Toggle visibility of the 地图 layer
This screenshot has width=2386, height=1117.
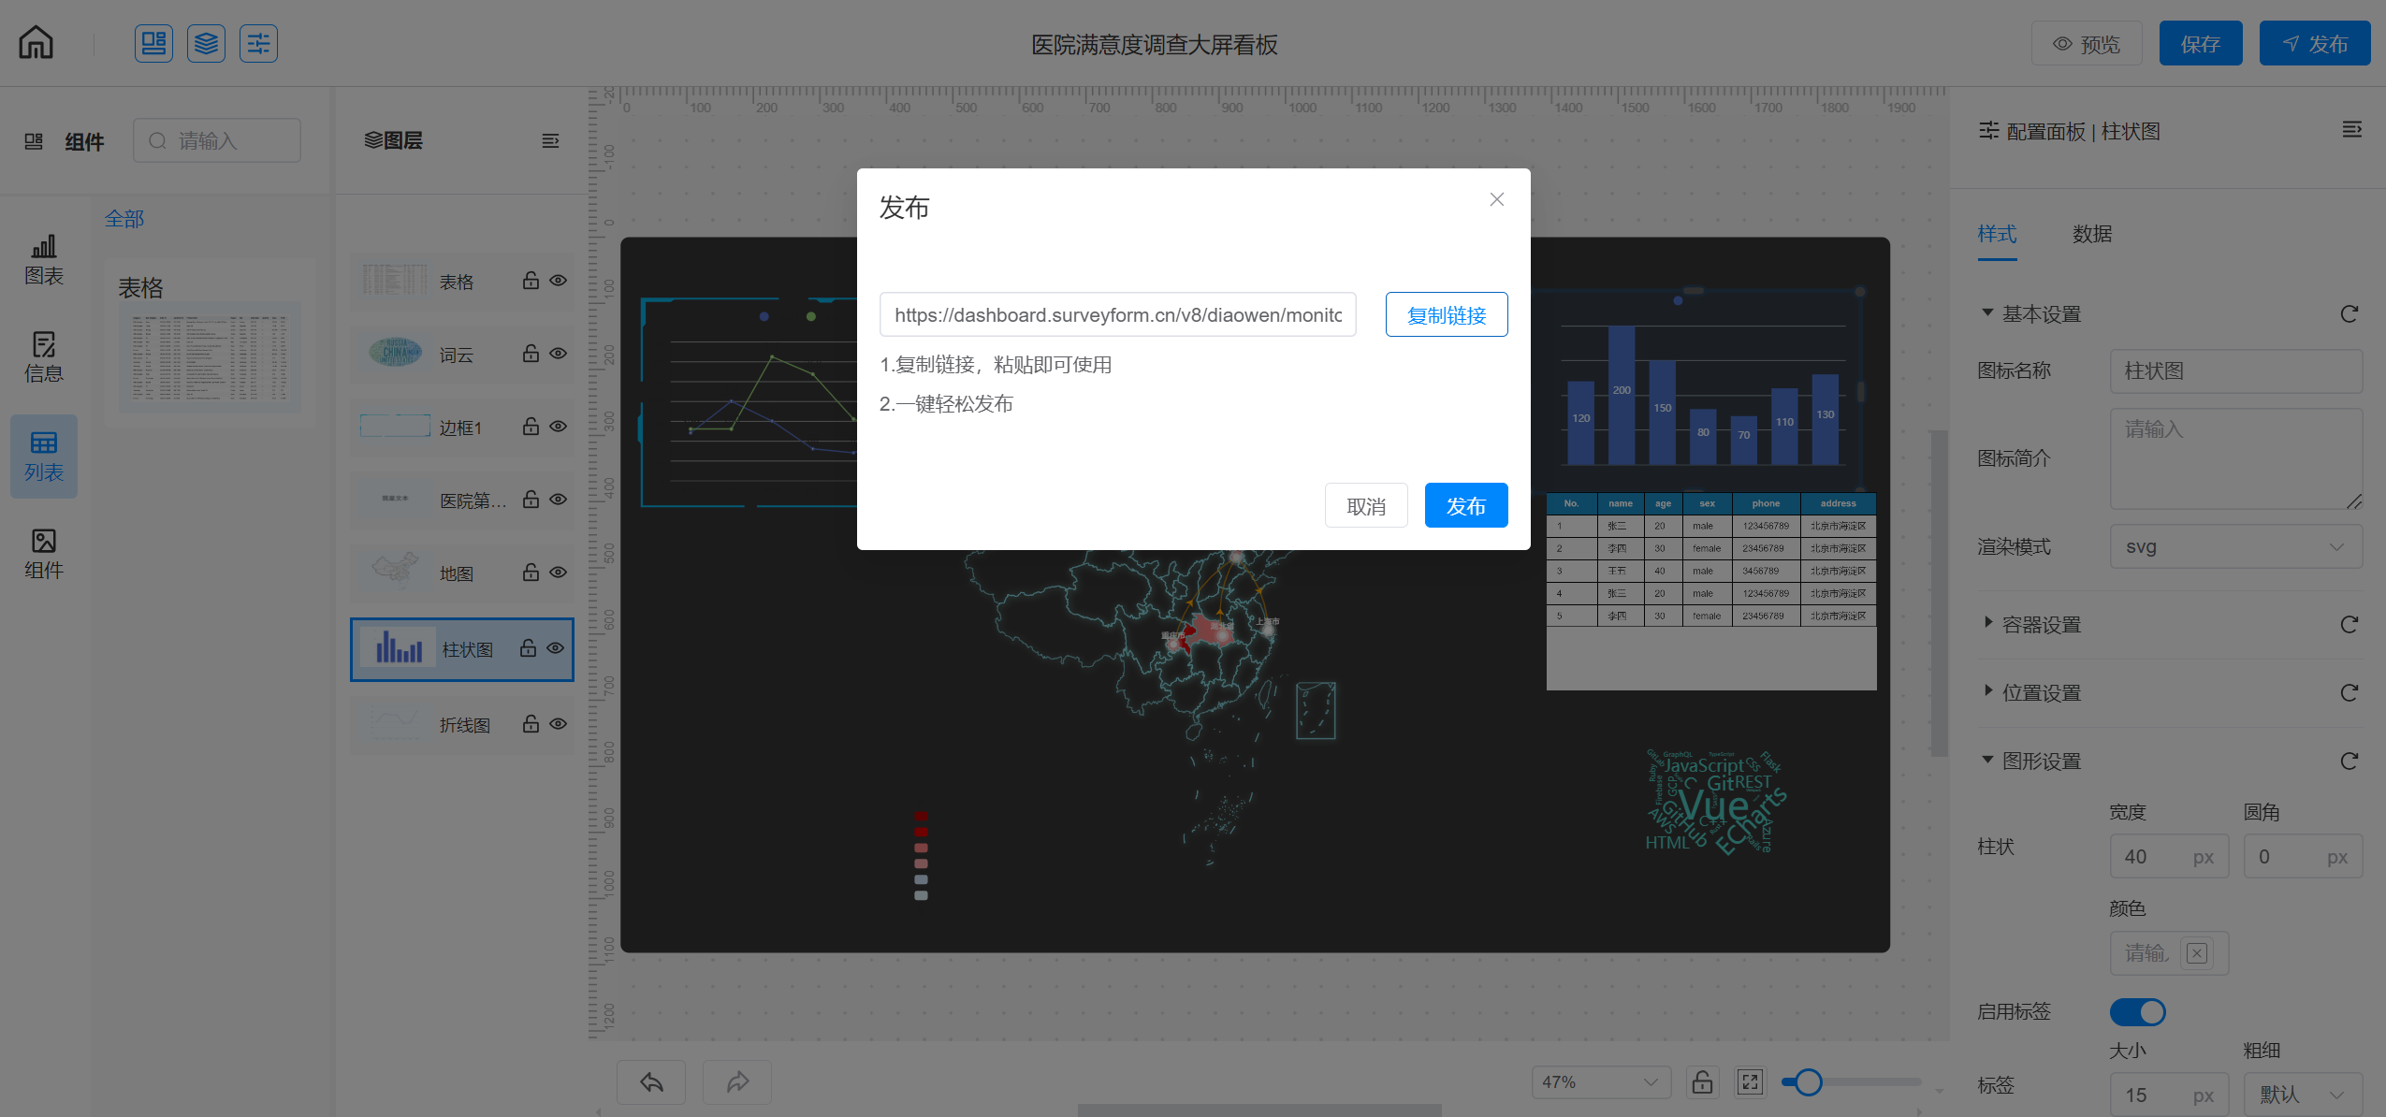click(559, 573)
